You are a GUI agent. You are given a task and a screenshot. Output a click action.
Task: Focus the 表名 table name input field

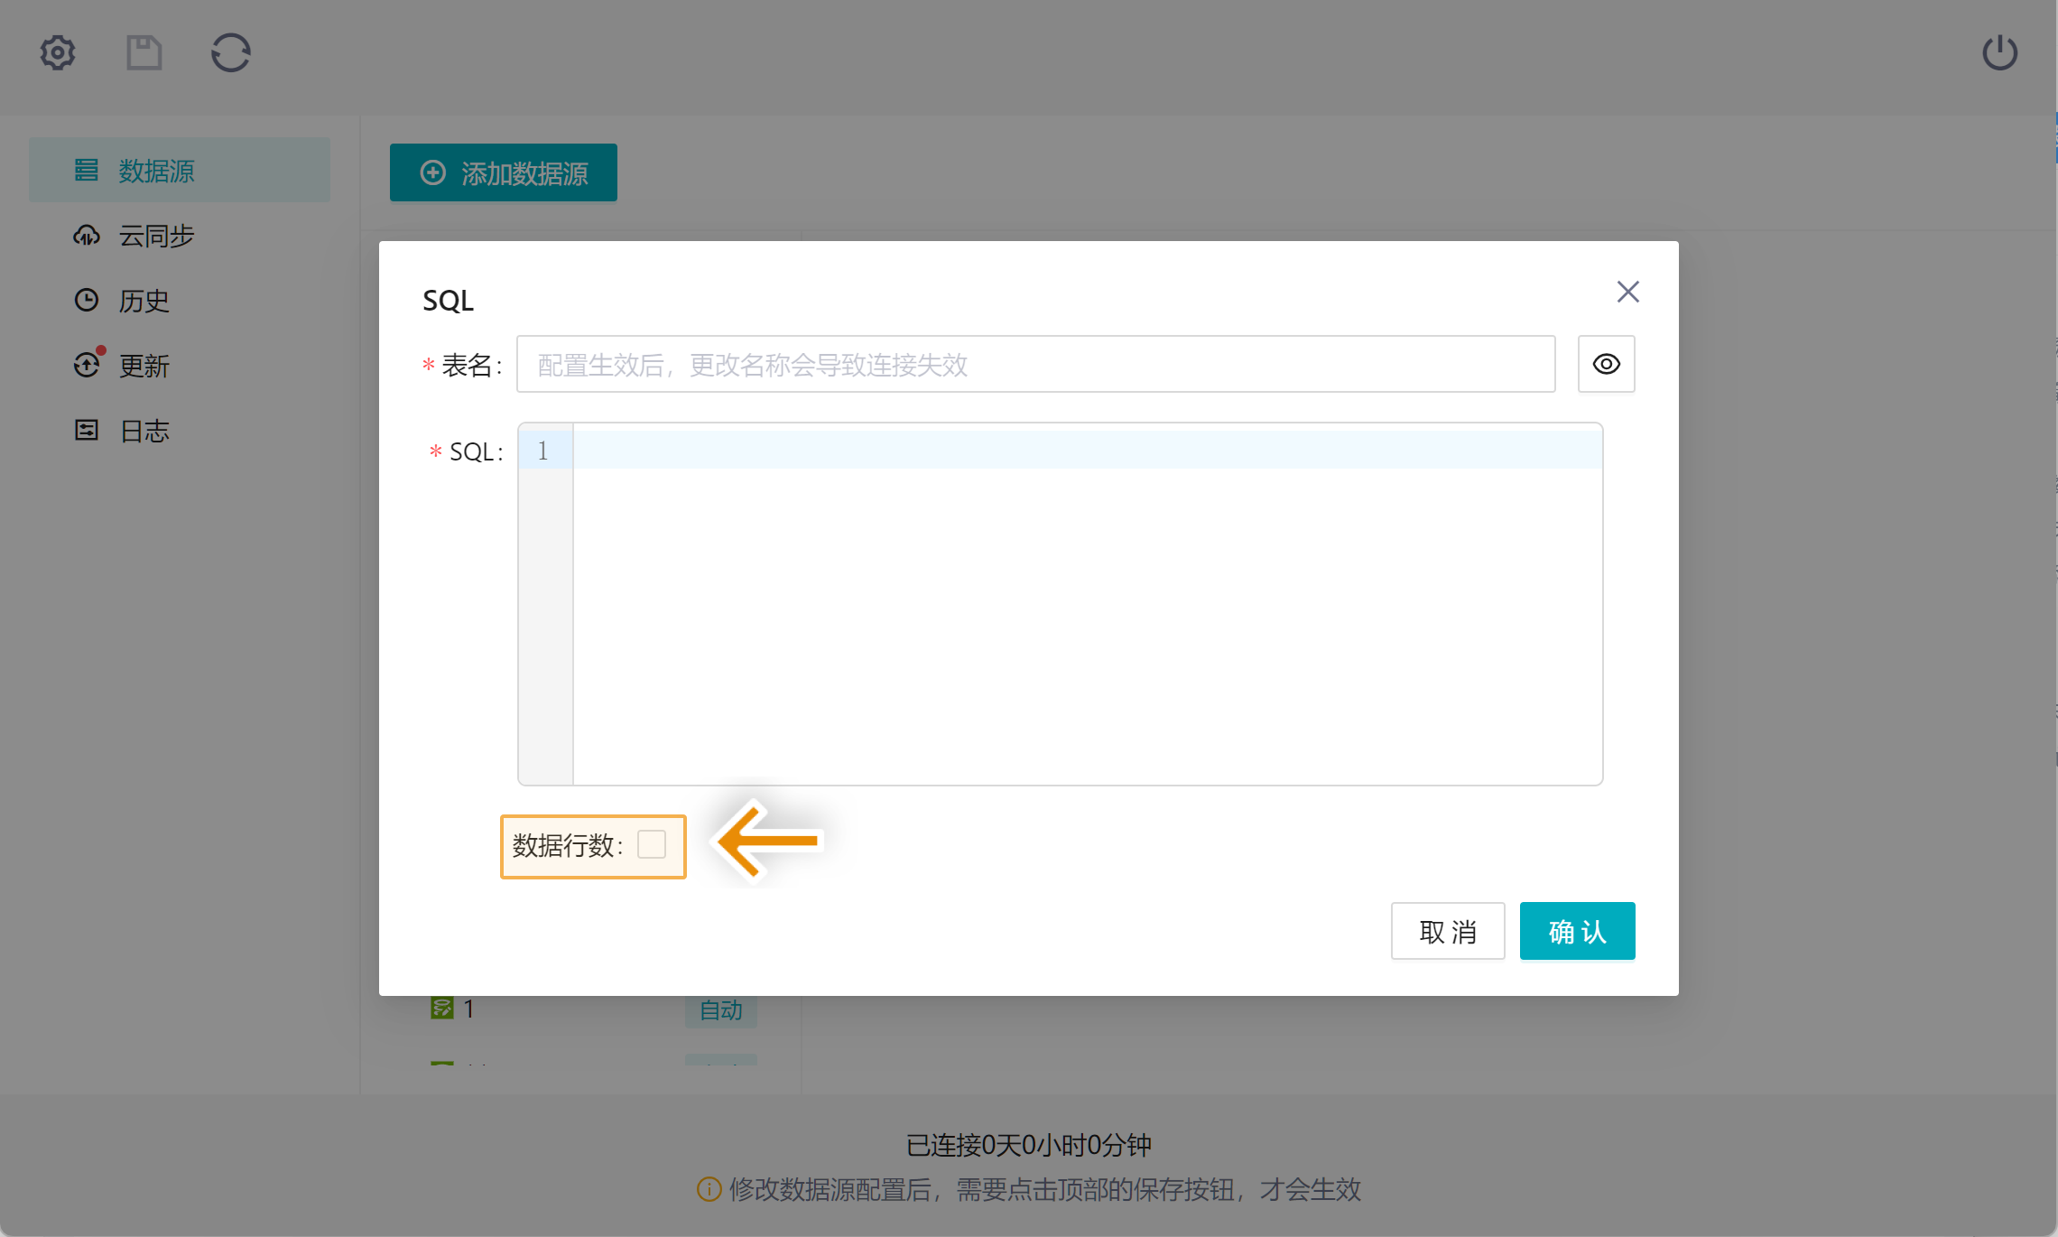pyautogui.click(x=1034, y=364)
